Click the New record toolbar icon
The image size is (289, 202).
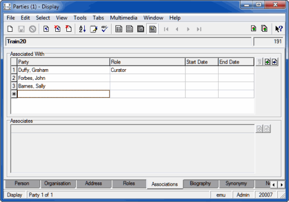pyautogui.click(x=10, y=29)
